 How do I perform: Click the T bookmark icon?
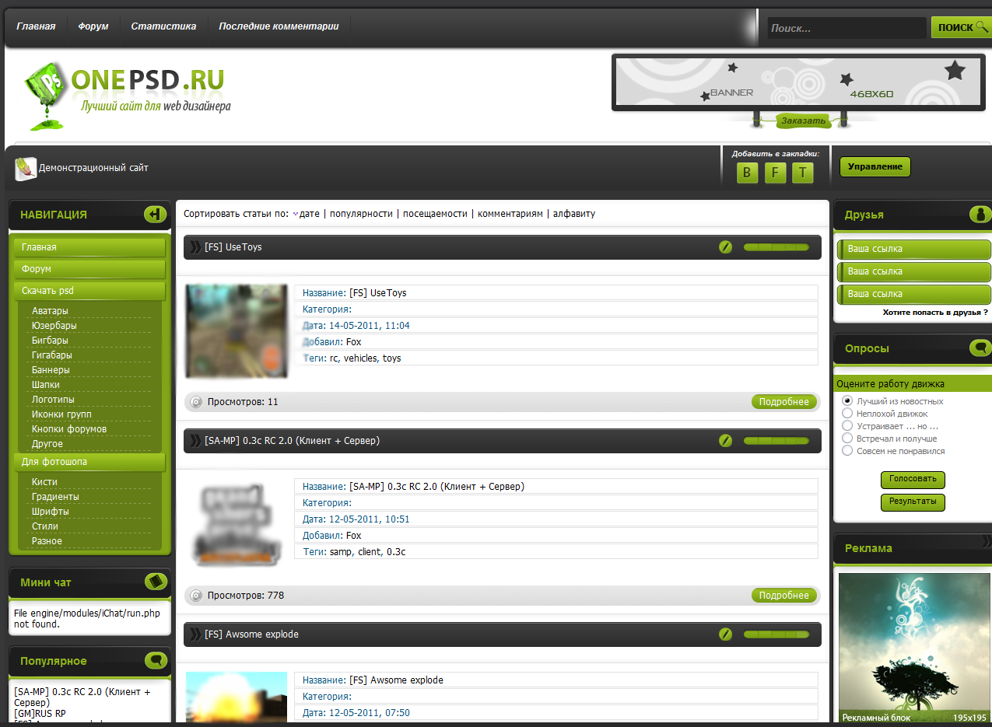pyautogui.click(x=803, y=173)
